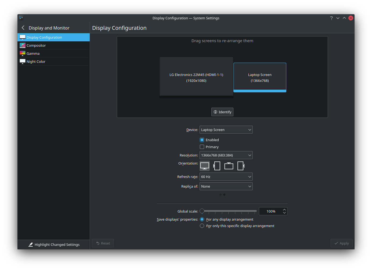
Task: Click the Night Color monitor icon
Action: click(23, 61)
